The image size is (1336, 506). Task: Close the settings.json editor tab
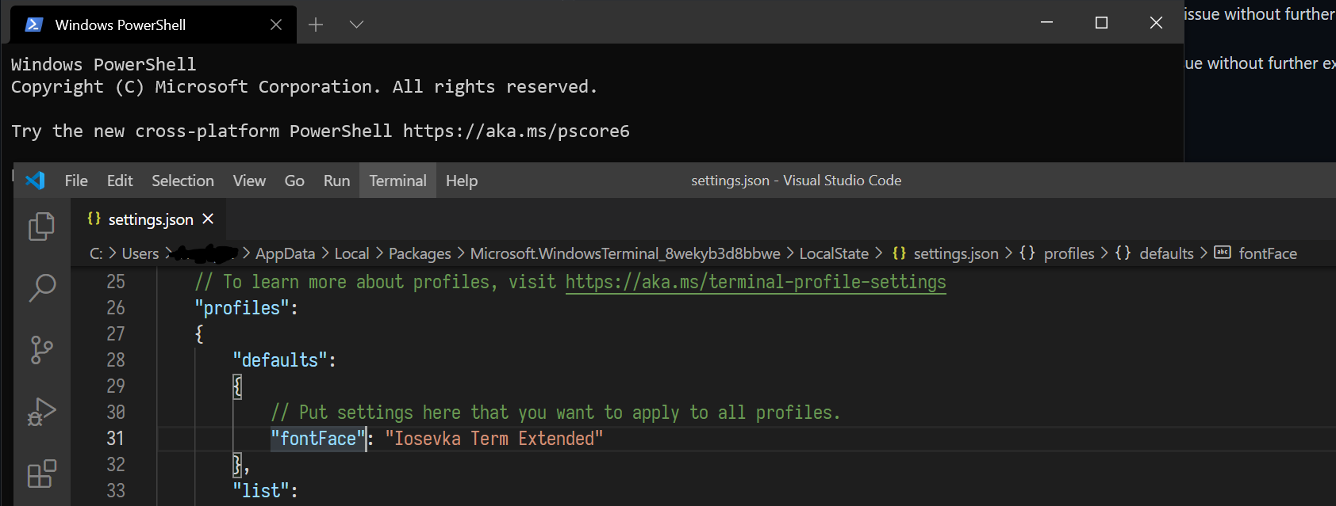pyautogui.click(x=208, y=219)
